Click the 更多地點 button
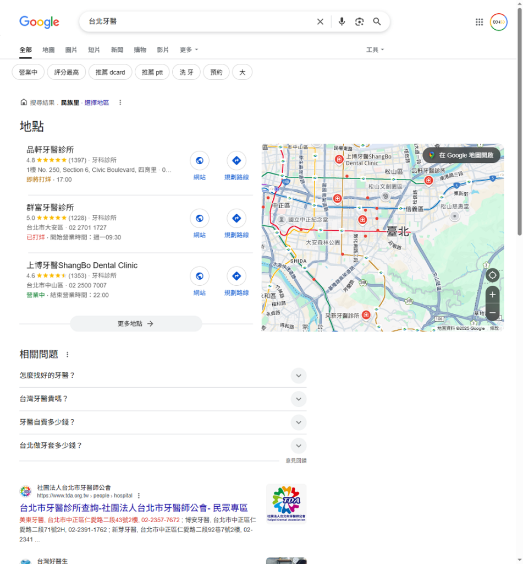 coord(135,323)
